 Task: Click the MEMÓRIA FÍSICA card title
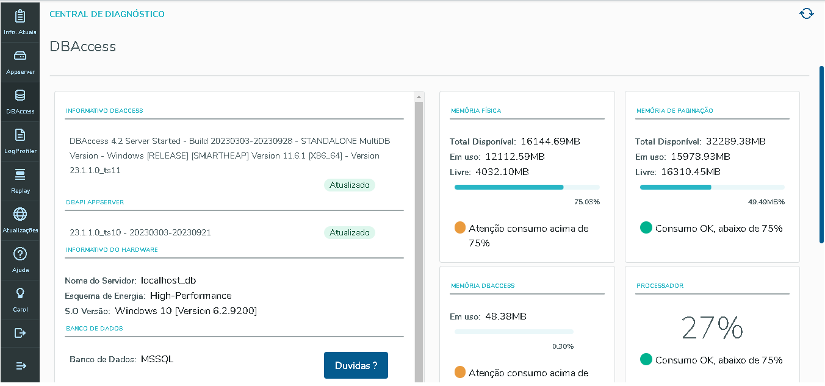pos(476,111)
